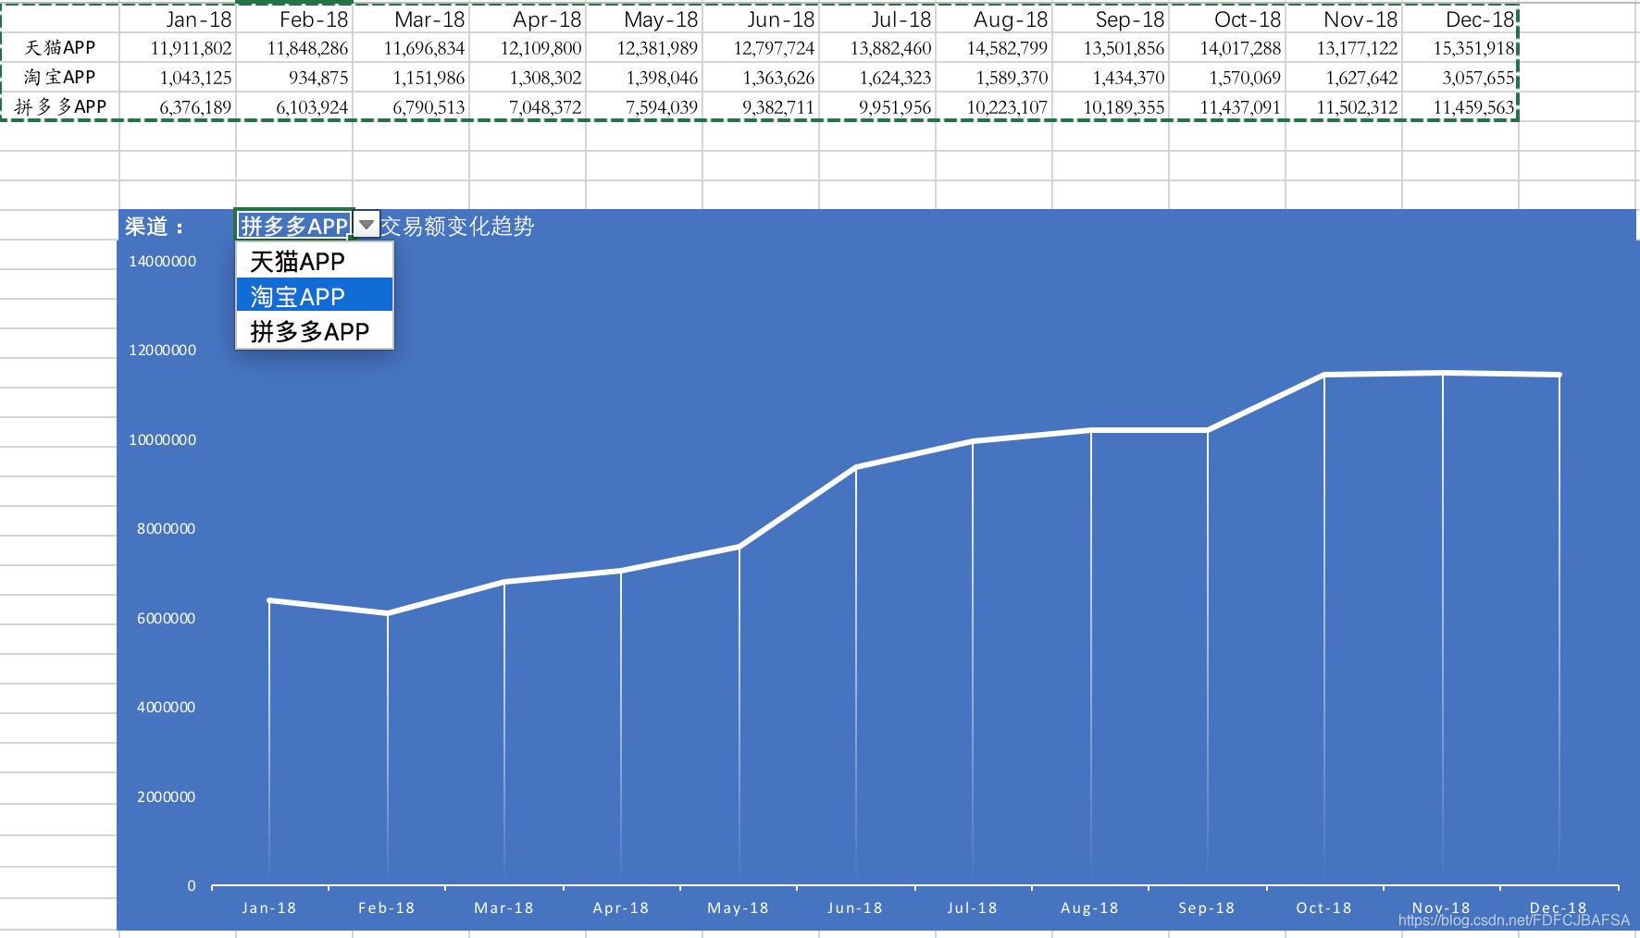This screenshot has height=938, width=1640.
Task: Select 天猫APP from the dropdown list
Action: (x=315, y=261)
